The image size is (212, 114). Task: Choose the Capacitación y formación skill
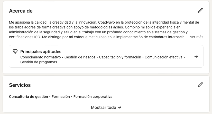pyautogui.click(x=120, y=57)
